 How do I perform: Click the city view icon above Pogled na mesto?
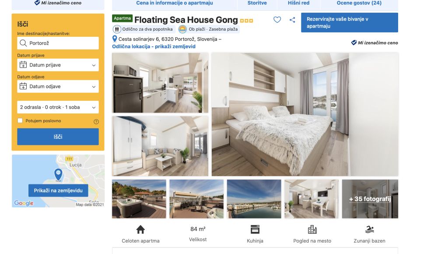(x=312, y=229)
